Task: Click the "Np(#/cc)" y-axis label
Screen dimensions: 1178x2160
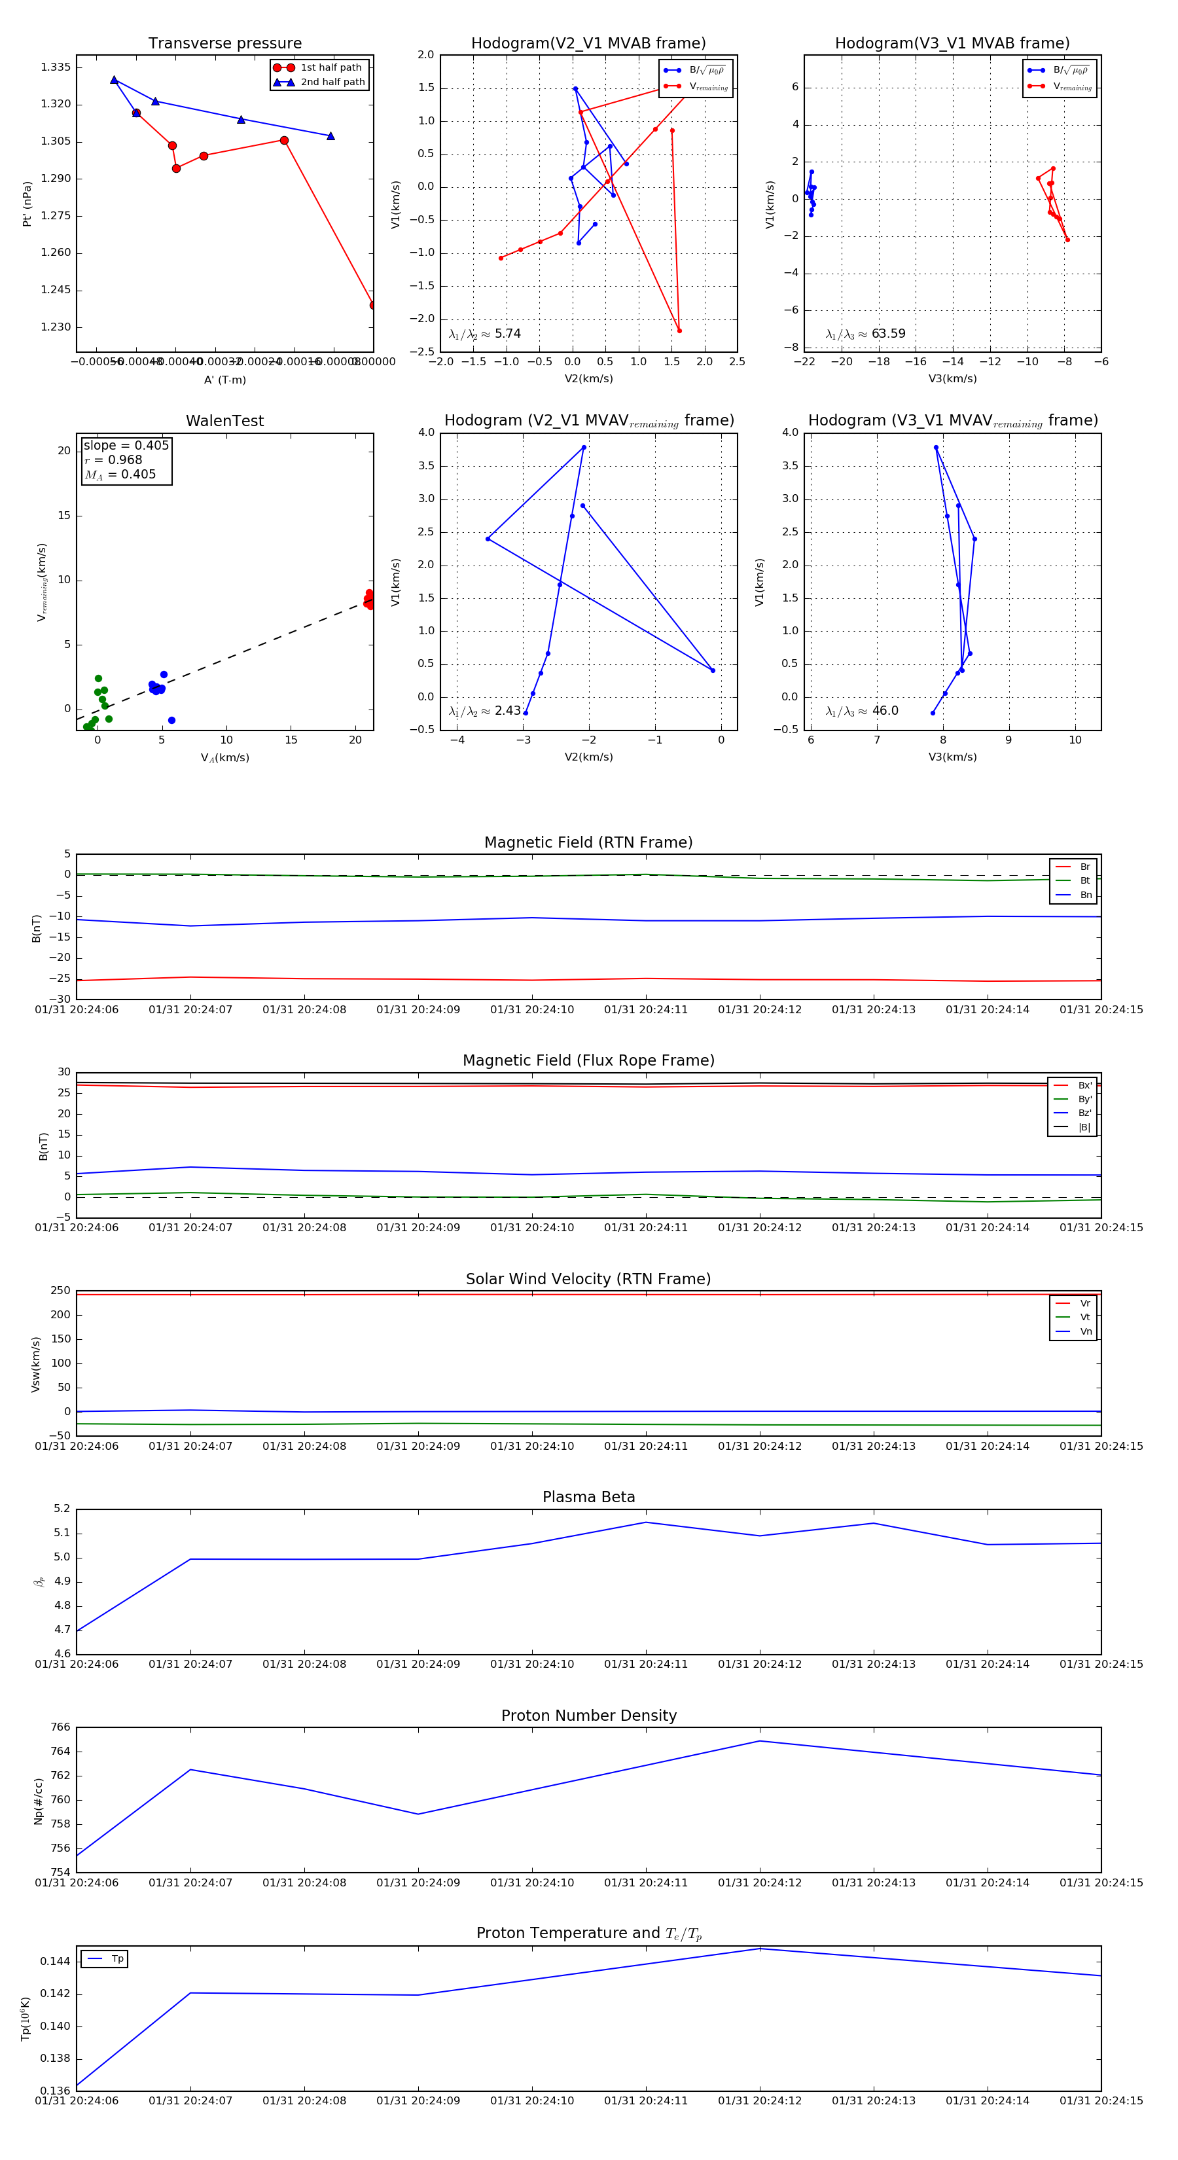Action: coord(38,1801)
